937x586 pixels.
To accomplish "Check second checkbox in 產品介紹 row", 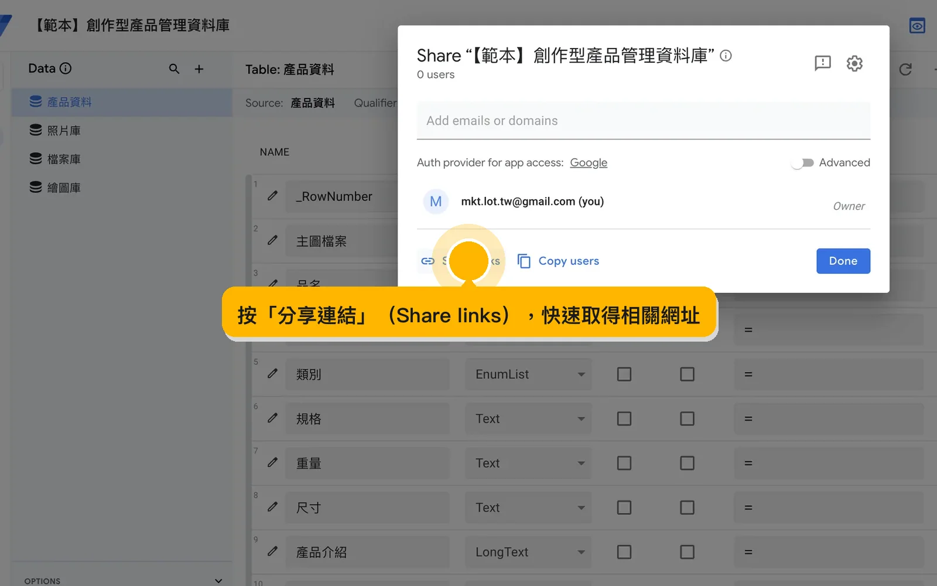I will point(687,553).
